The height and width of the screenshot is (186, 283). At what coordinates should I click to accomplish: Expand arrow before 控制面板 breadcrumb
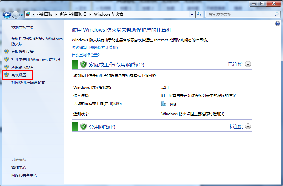(x=34, y=14)
